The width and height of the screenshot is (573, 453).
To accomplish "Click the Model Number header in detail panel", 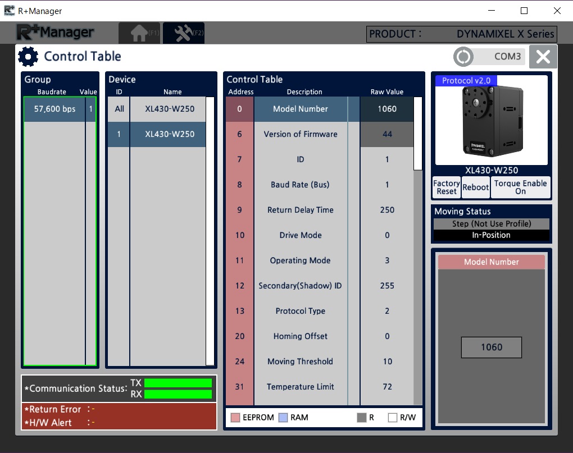I will (492, 262).
